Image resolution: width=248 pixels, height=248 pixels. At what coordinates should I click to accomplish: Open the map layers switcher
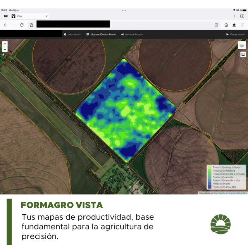(x=242, y=45)
